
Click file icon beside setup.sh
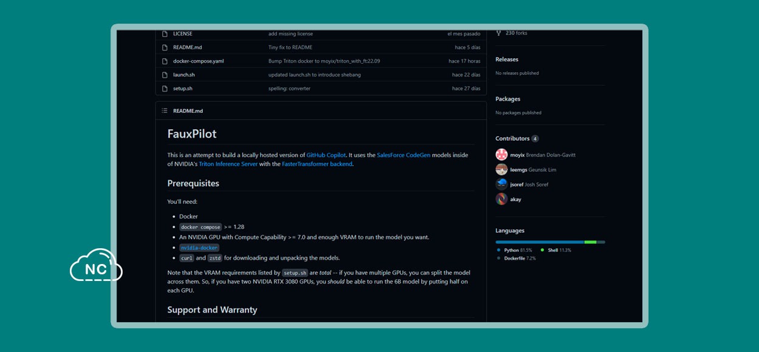[x=165, y=89]
